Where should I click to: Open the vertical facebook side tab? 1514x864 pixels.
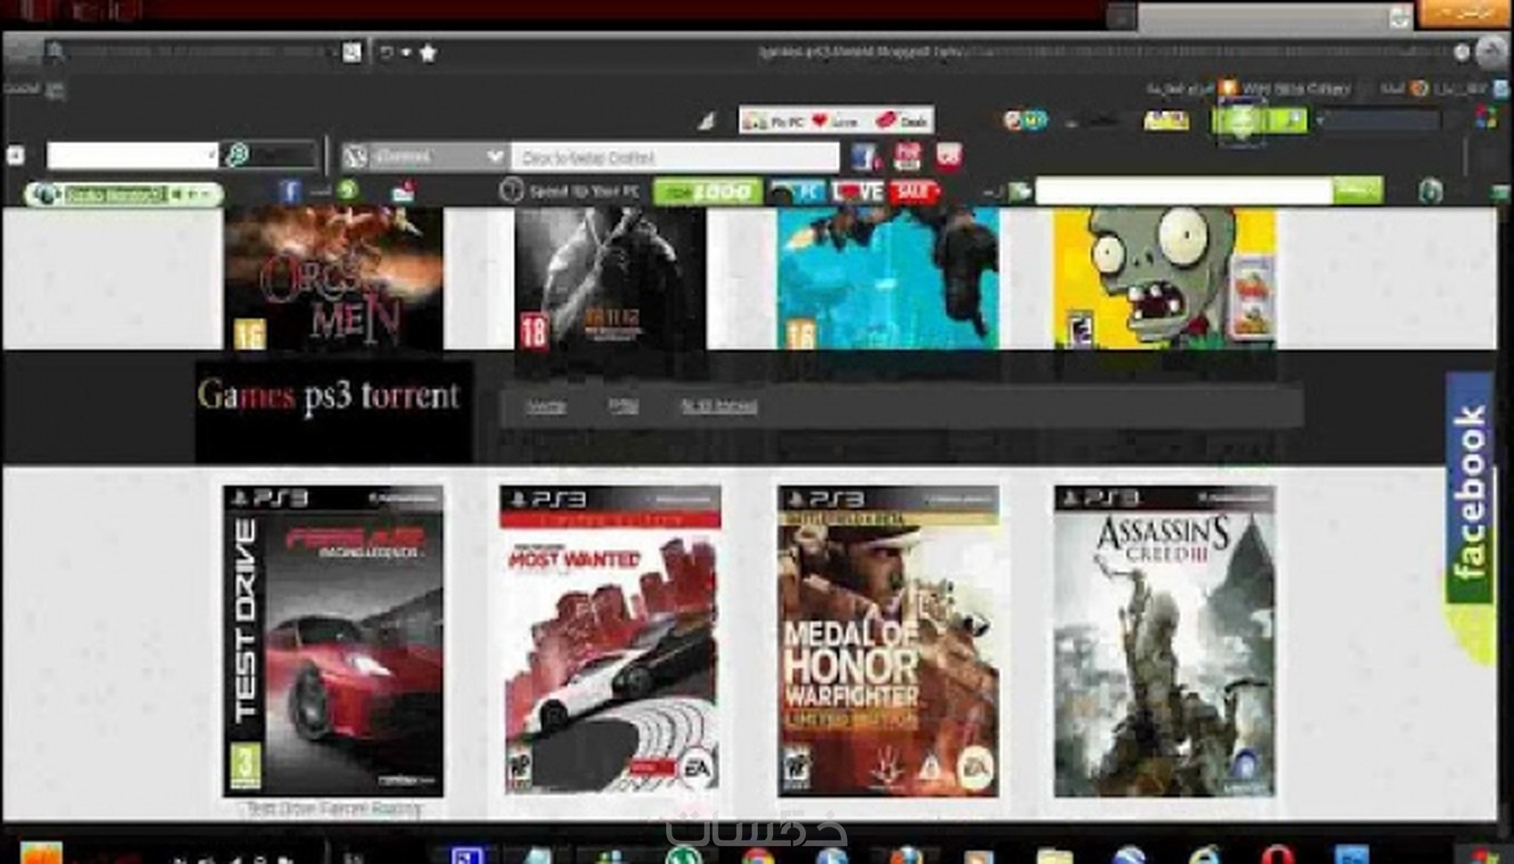[1469, 490]
